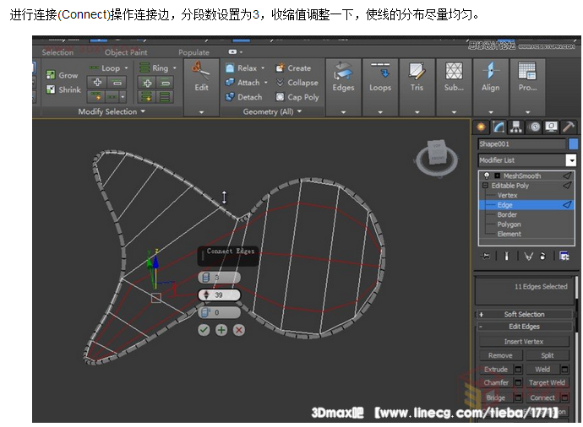583x427 pixels.
Task: Open the Modifier List dropdown
Action: [570, 160]
